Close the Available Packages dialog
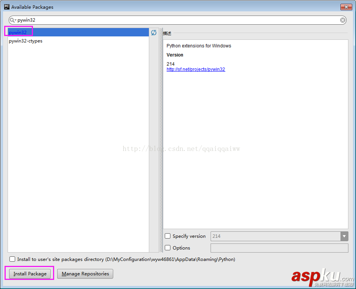This screenshot has width=356, height=289. (347, 6)
